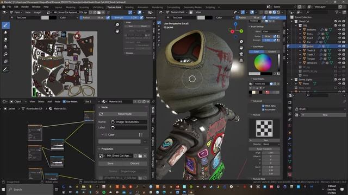Switch perspective/orthographic grid gizmo in viewport
Image resolution: width=348 pixels, height=195 pixels.
coord(241,60)
